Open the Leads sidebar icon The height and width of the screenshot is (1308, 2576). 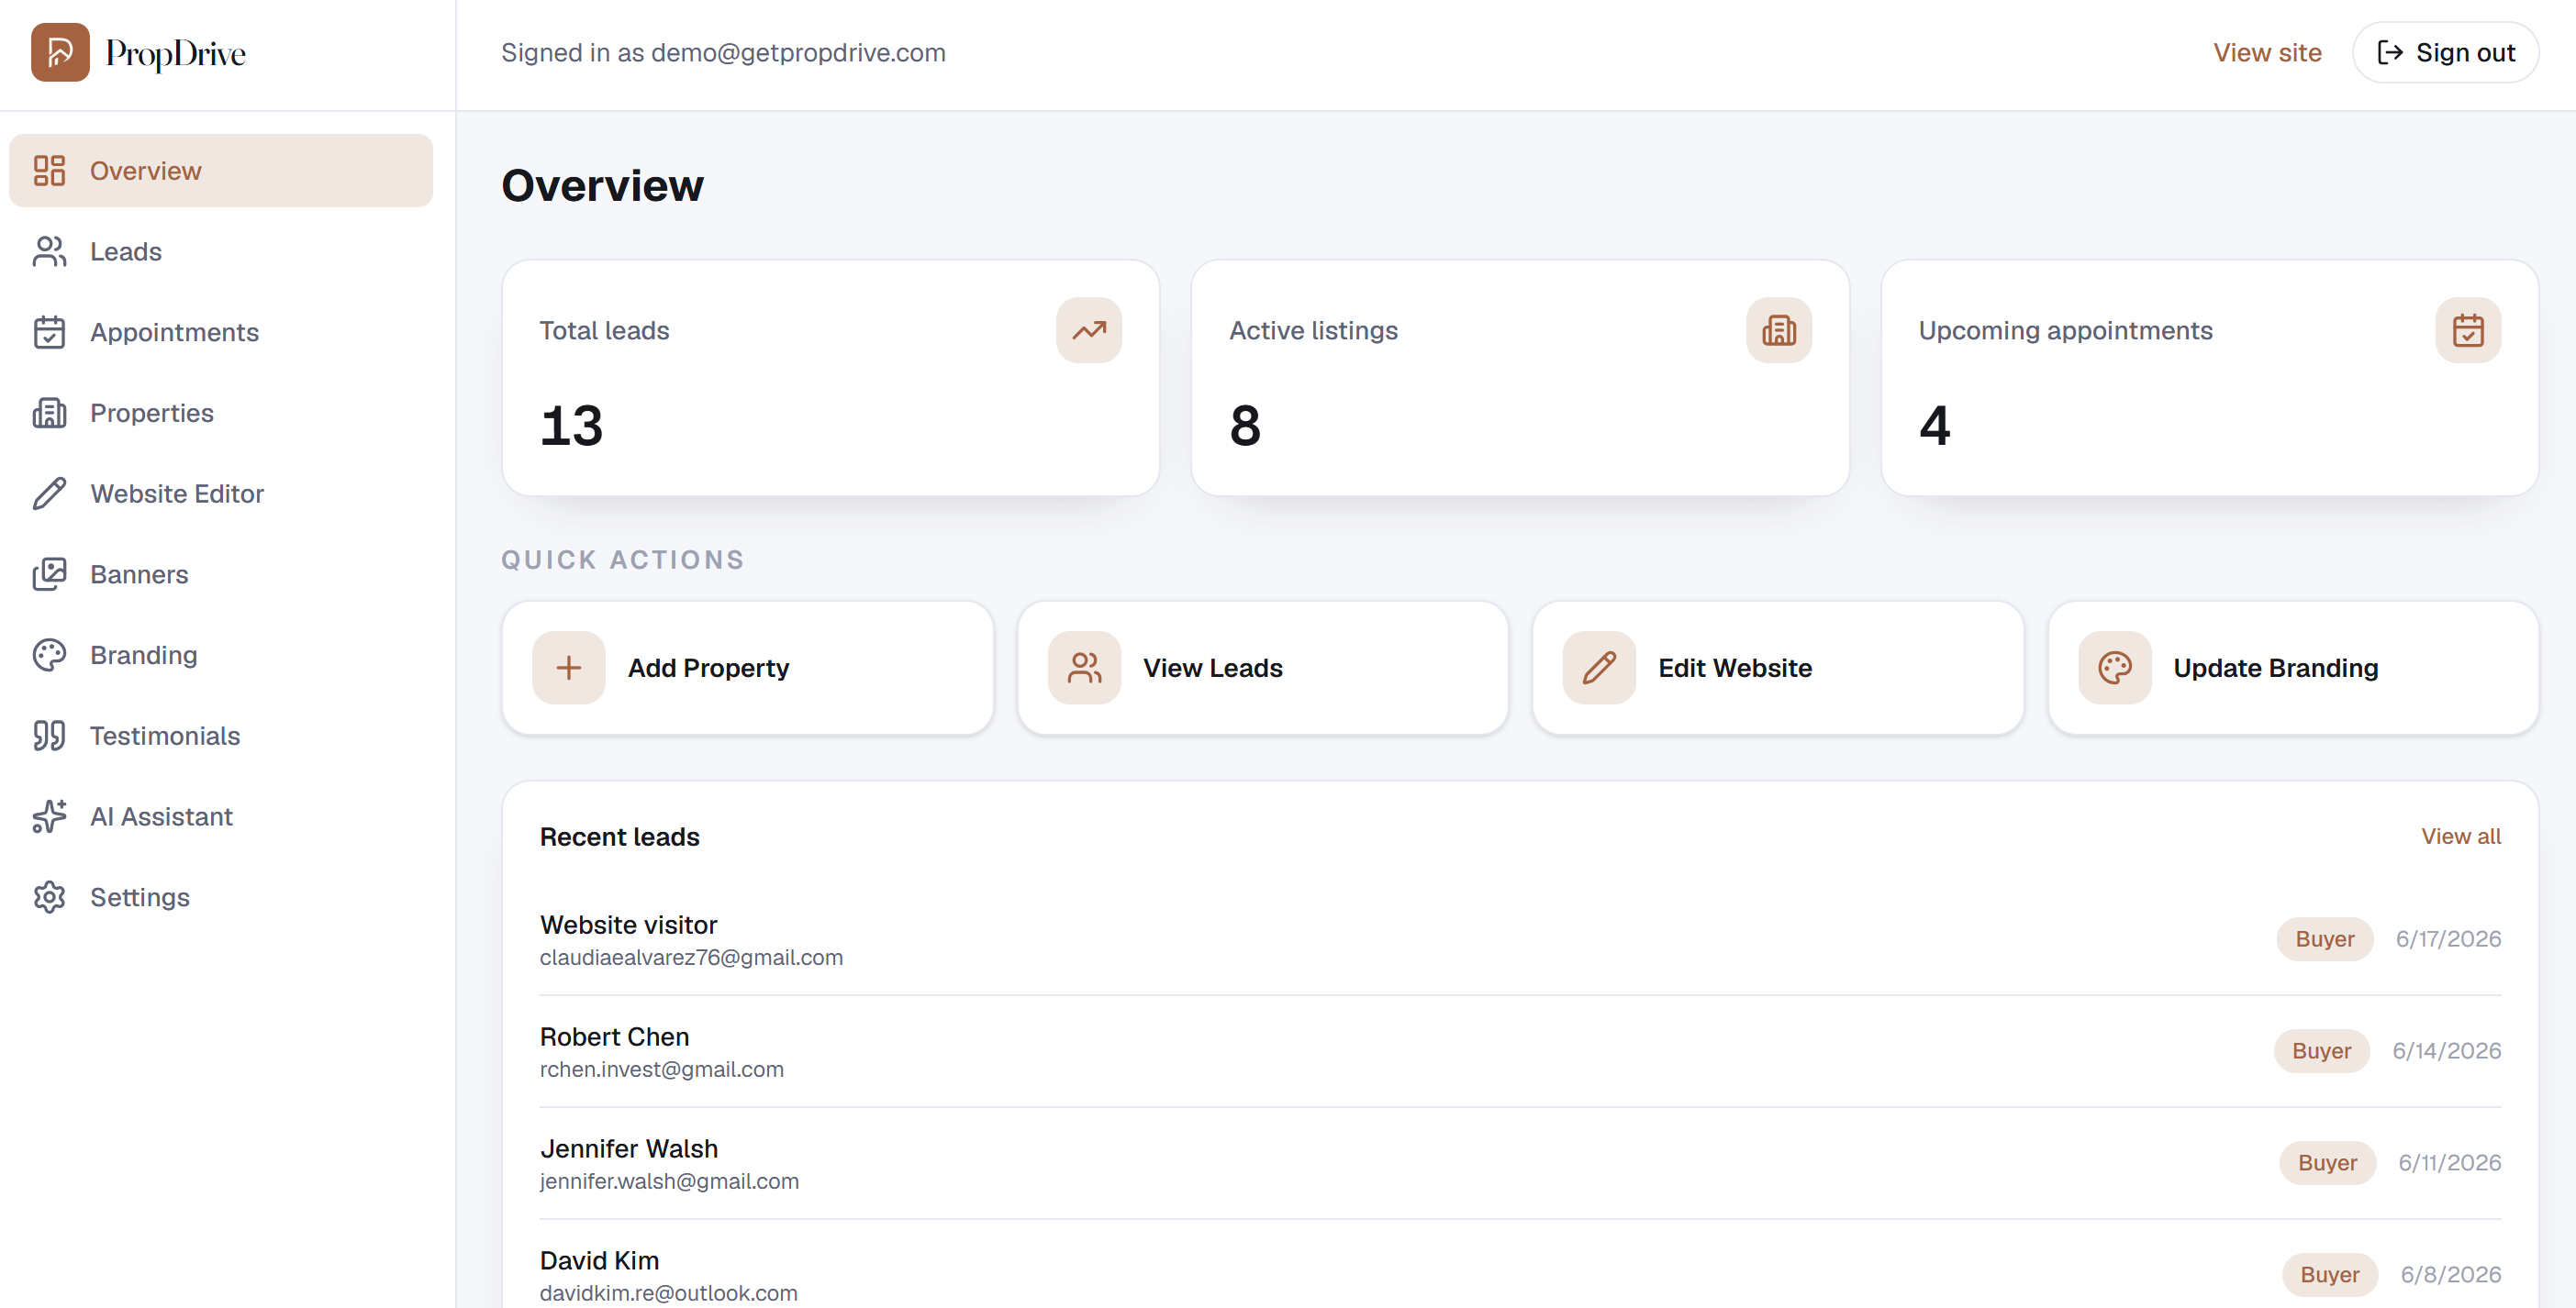pos(49,252)
